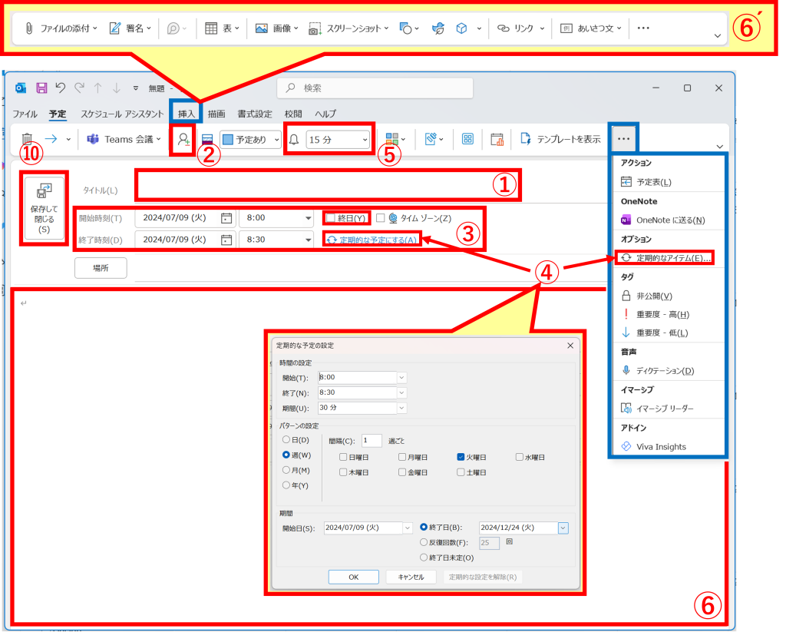Click the タイトル input field
This screenshot has height=642, width=786.
pyautogui.click(x=326, y=185)
